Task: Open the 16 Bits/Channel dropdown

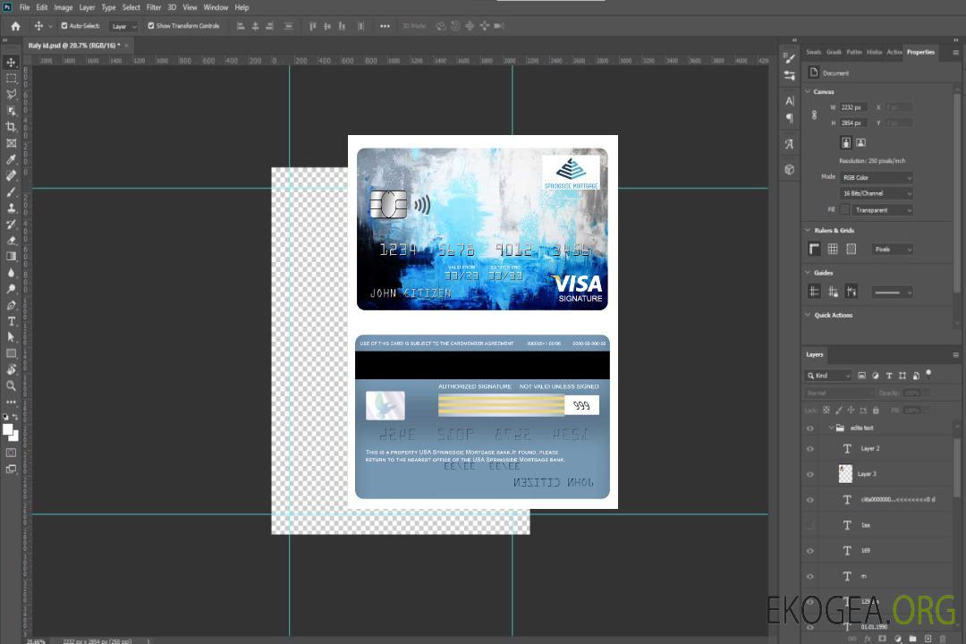Action: (876, 193)
